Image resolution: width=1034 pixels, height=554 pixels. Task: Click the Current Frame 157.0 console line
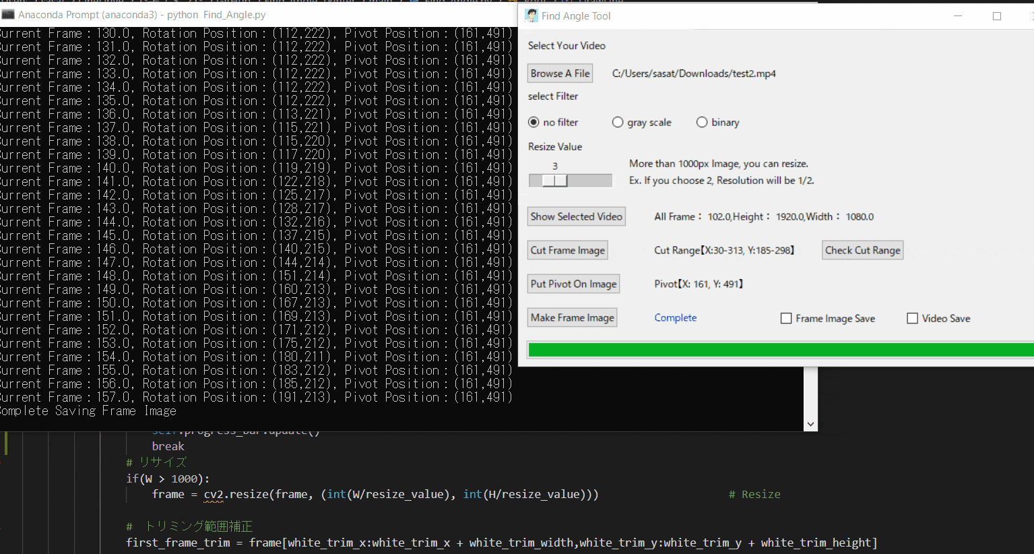256,397
